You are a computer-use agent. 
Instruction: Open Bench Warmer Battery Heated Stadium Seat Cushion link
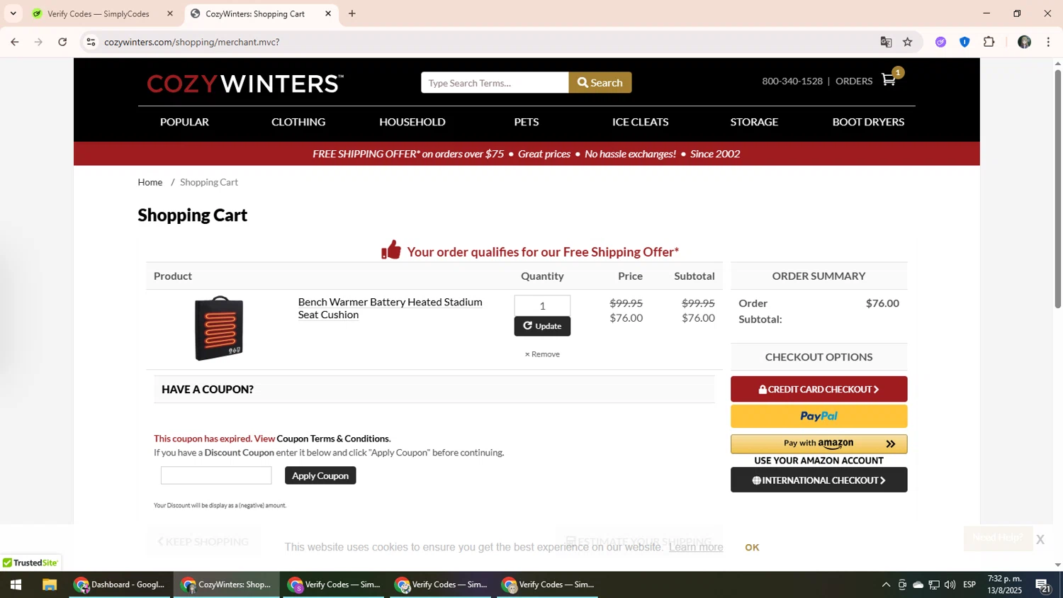tap(390, 308)
